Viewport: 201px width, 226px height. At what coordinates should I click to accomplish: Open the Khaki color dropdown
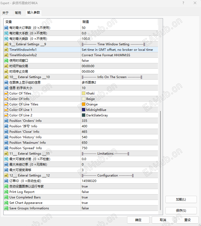[120, 93]
